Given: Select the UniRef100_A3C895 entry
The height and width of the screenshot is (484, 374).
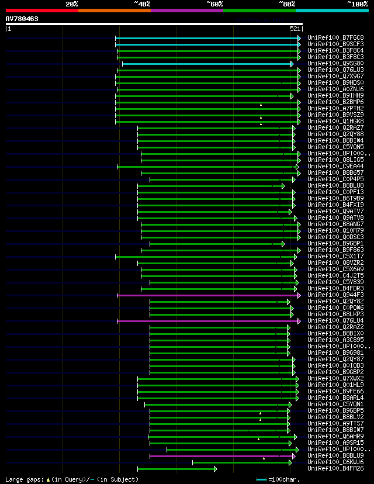Looking at the screenshot, I should [336, 340].
